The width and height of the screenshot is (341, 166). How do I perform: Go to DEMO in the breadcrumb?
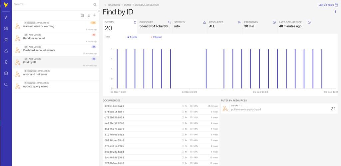(127, 5)
